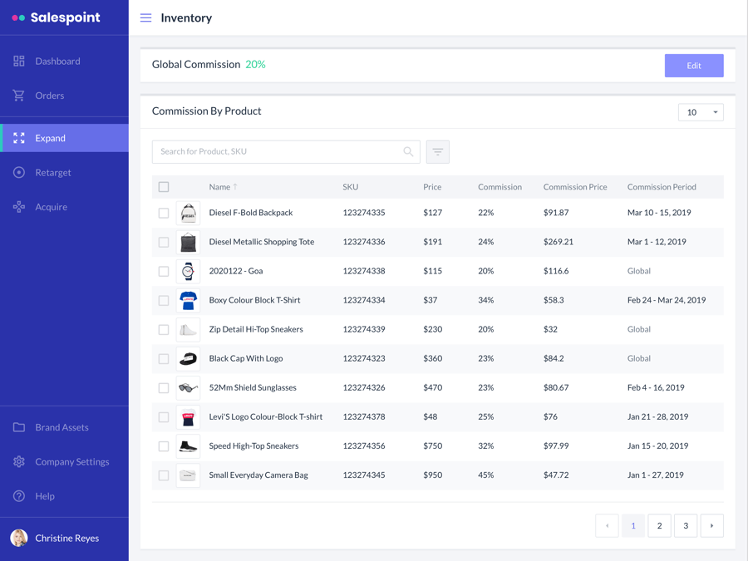Click the Feb 24 - Mar 24, 2019 period
This screenshot has height=561, width=748.
coord(667,300)
